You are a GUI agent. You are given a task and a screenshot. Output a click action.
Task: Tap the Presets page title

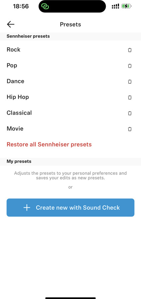[x=70, y=24]
